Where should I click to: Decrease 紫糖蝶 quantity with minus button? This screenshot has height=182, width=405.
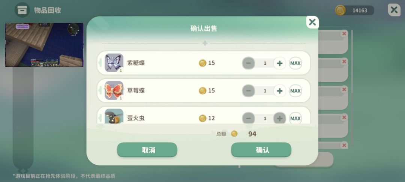[x=249, y=63]
